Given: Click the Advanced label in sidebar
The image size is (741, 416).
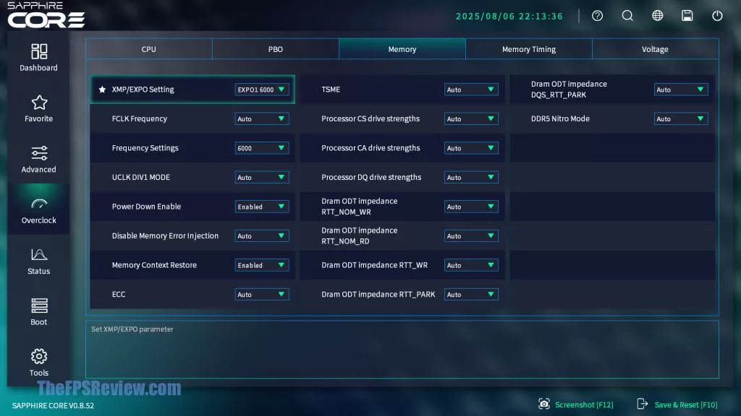Looking at the screenshot, I should pyautogui.click(x=39, y=169).
